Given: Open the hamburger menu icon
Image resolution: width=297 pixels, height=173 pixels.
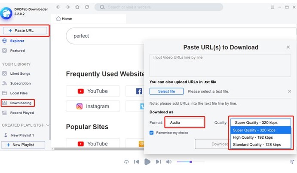Looking at the screenshot, I should (273, 7).
